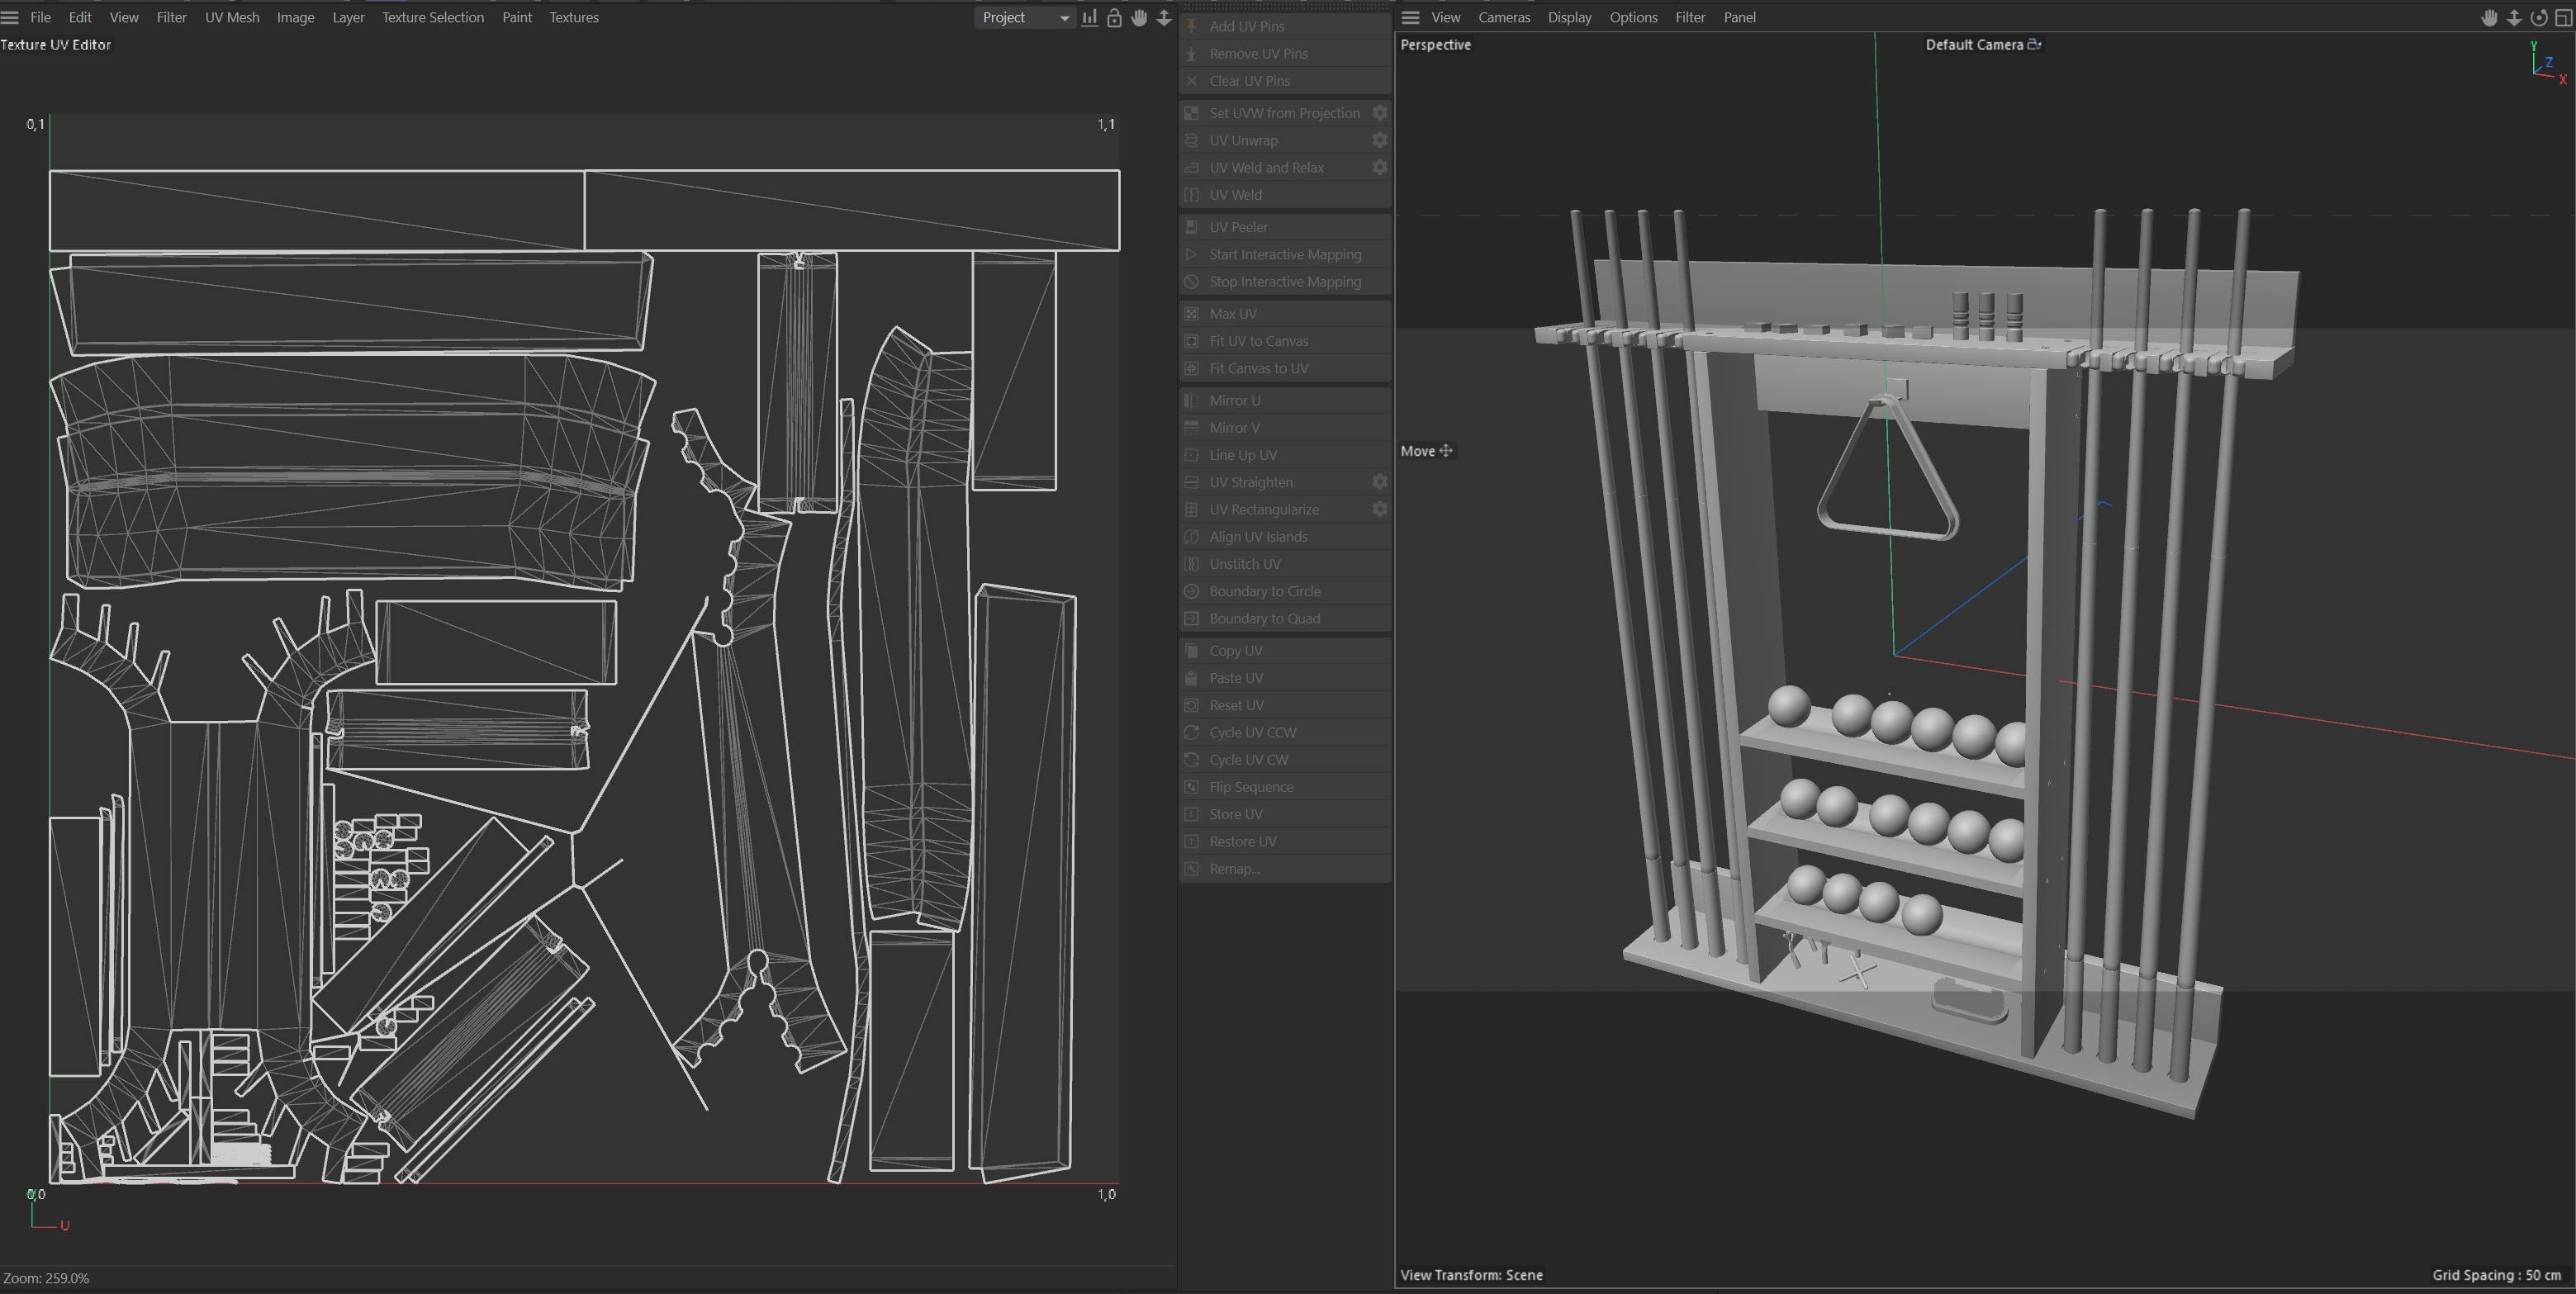Click the viewport dolly zoom arrows icon

2514,18
